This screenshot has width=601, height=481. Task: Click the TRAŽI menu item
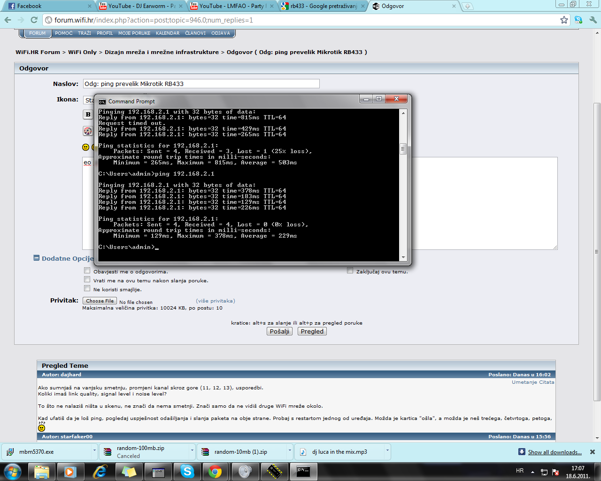click(85, 33)
